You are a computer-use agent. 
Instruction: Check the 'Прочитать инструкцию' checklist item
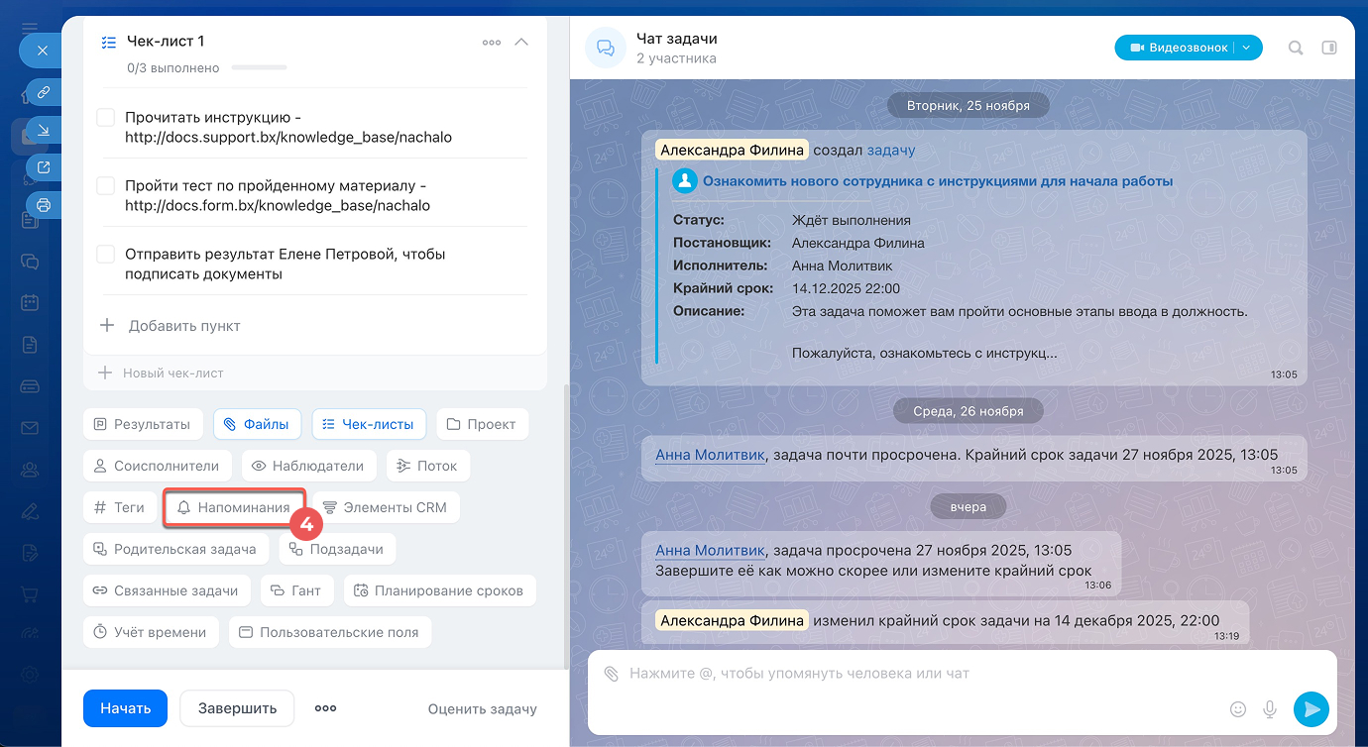click(x=106, y=118)
